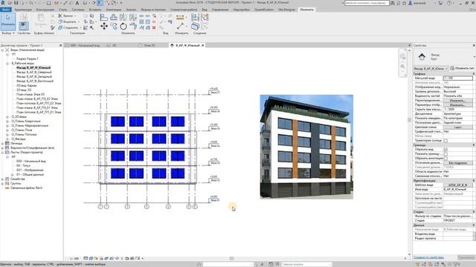This screenshot has height=267, width=476.
Task: Click the Align tool icon in Modify panel
Action: pos(104,17)
